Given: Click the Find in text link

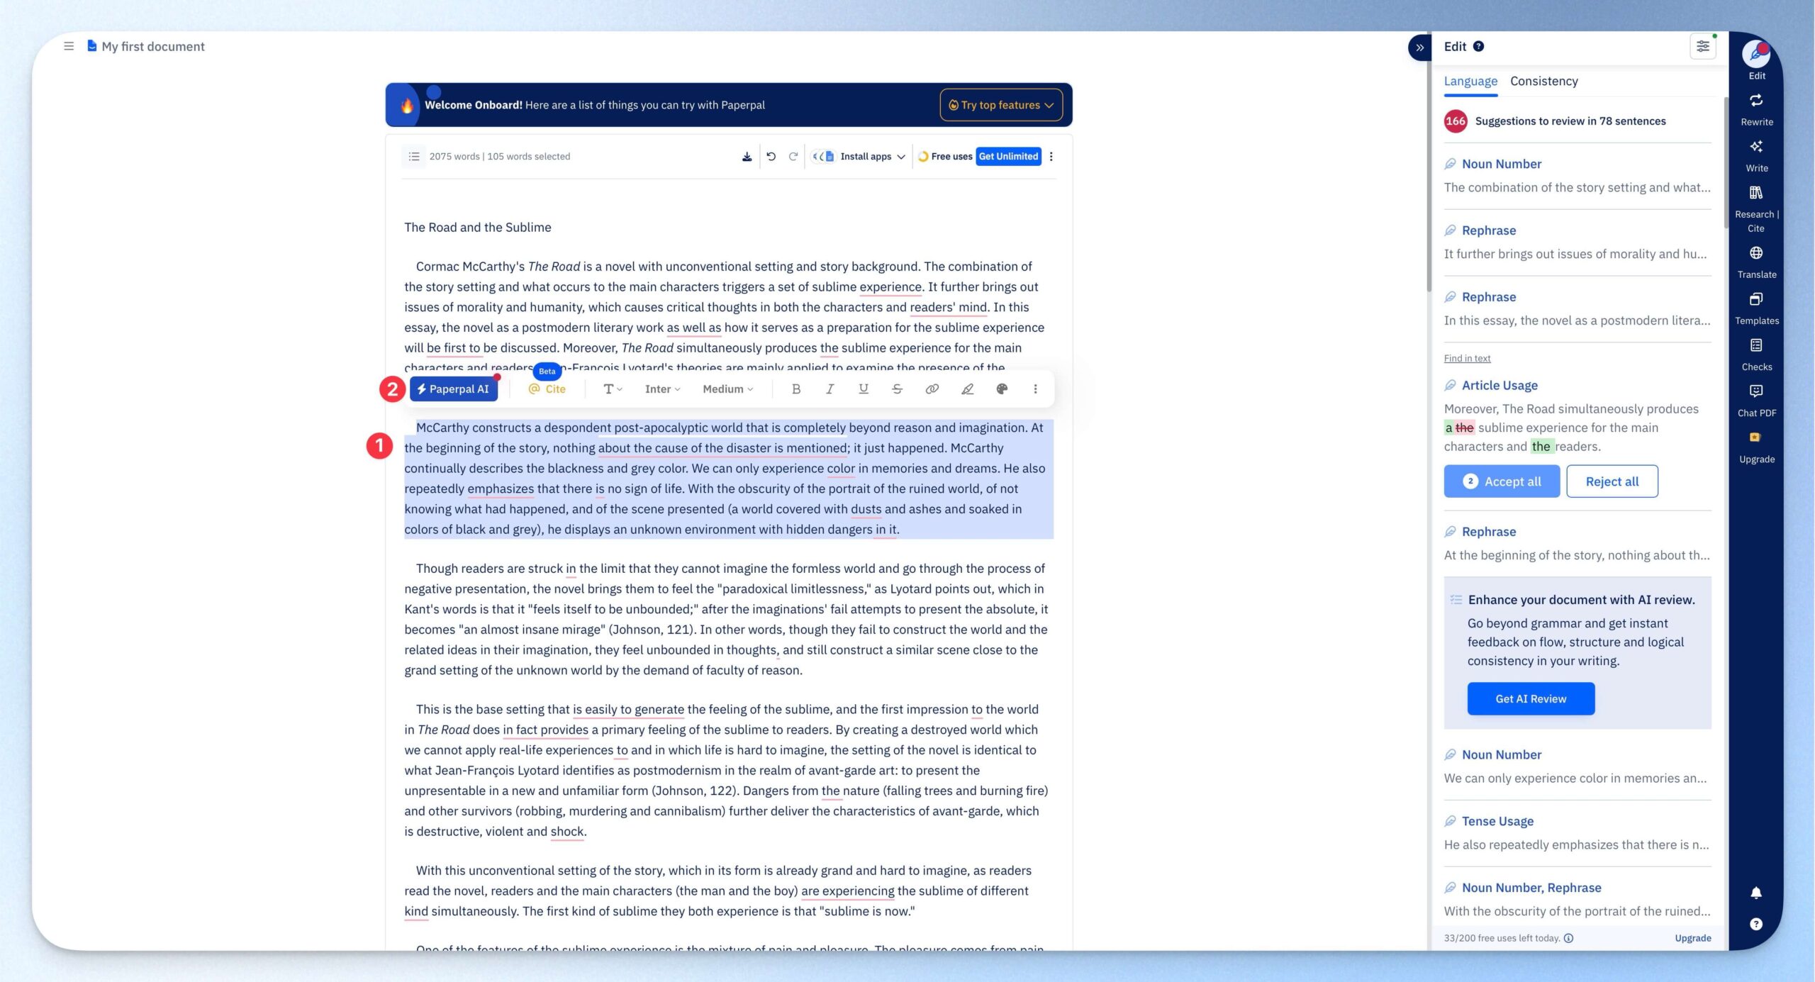Looking at the screenshot, I should coord(1467,358).
